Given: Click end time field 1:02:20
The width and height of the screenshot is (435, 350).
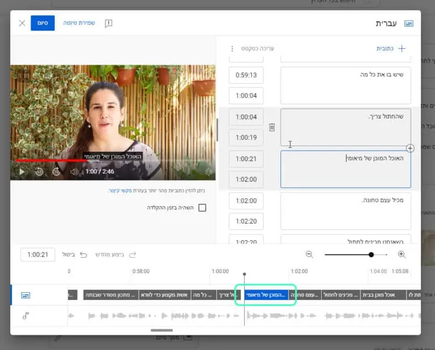Looking at the screenshot, I should tap(246, 221).
